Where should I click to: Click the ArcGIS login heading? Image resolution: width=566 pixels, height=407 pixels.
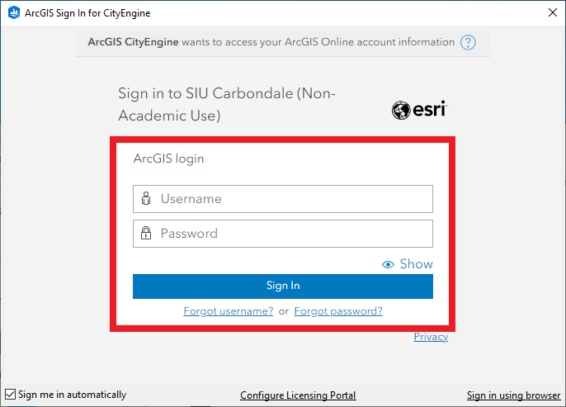click(x=168, y=159)
